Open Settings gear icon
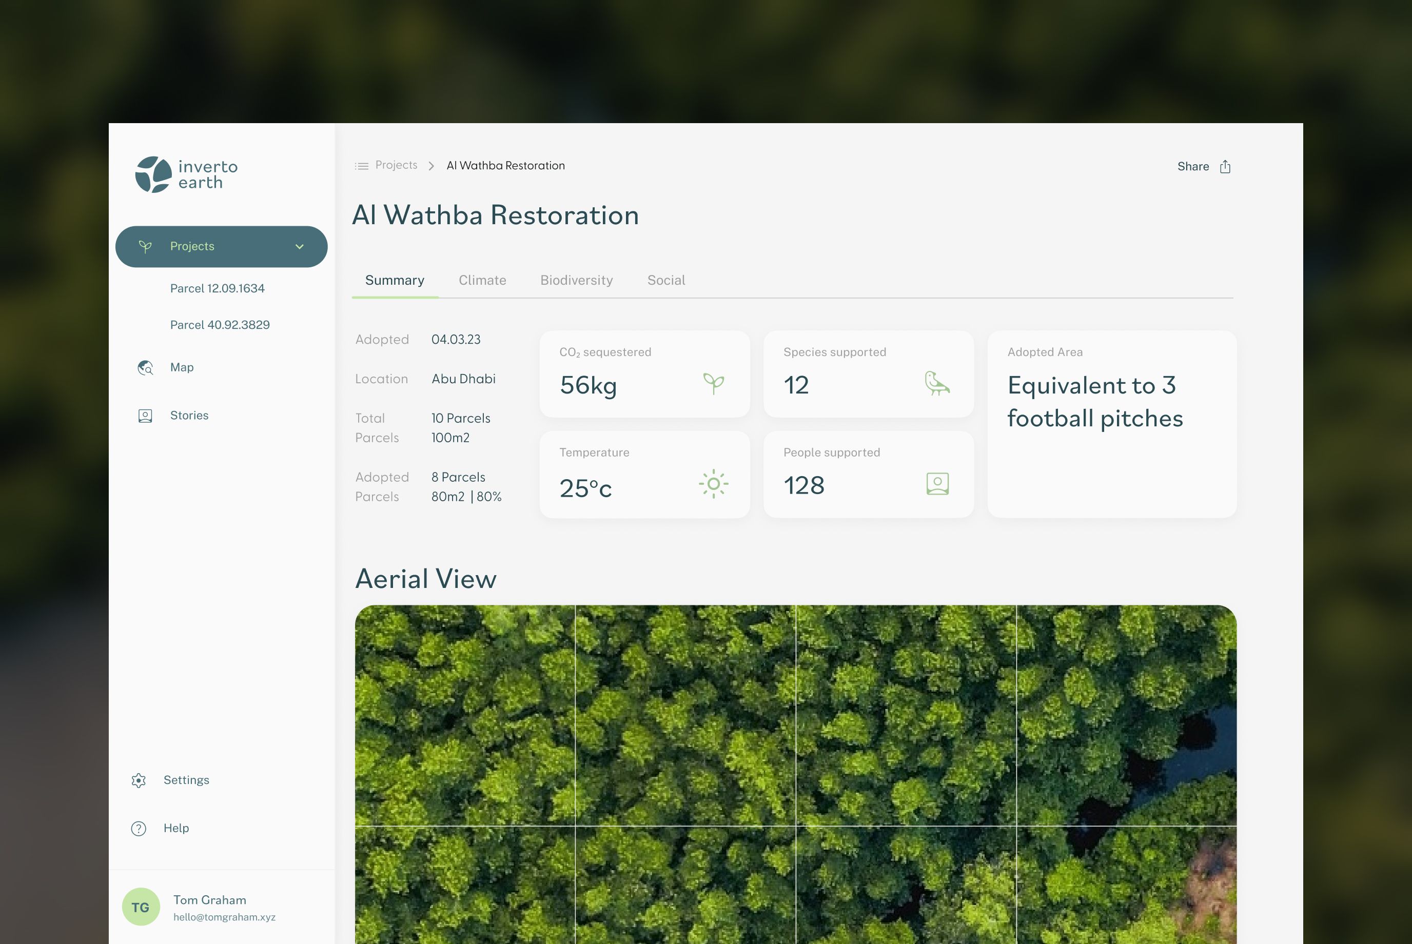The height and width of the screenshot is (944, 1412). tap(139, 780)
